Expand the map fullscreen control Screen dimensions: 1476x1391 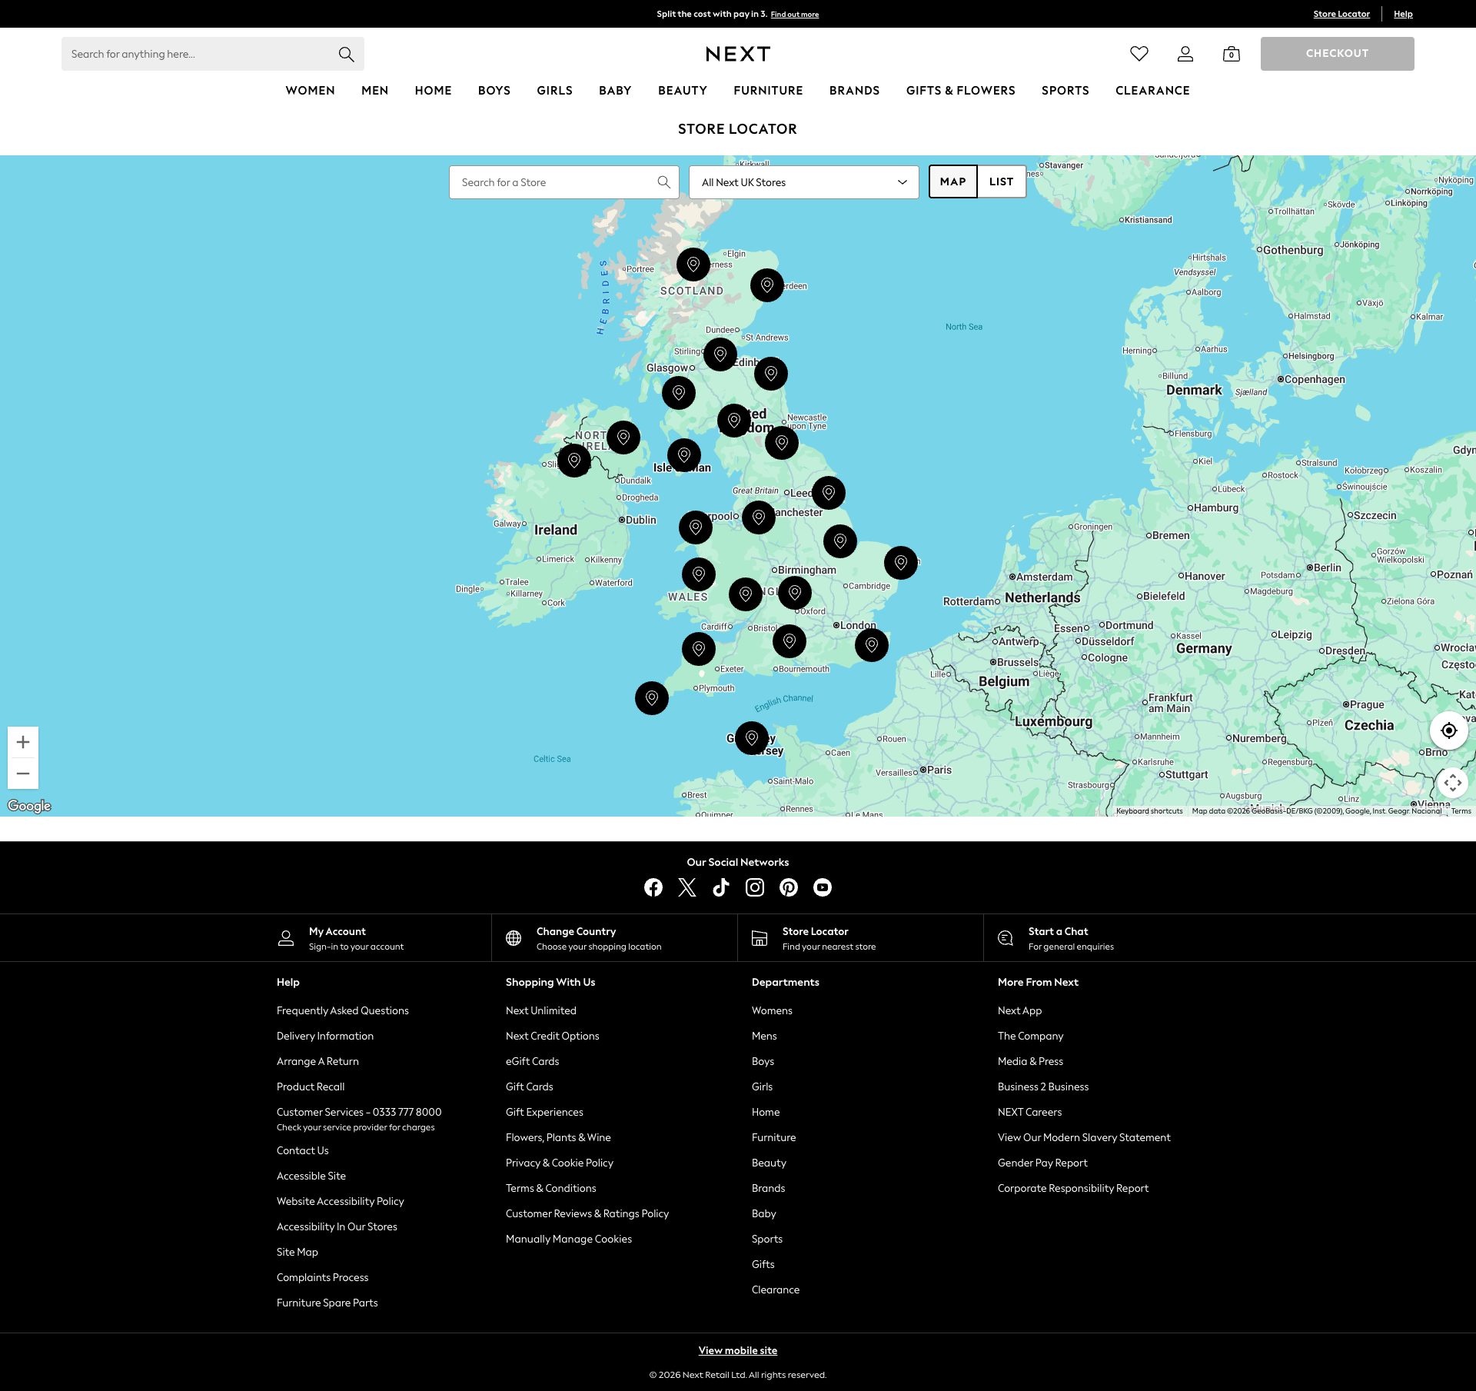pyautogui.click(x=1452, y=782)
